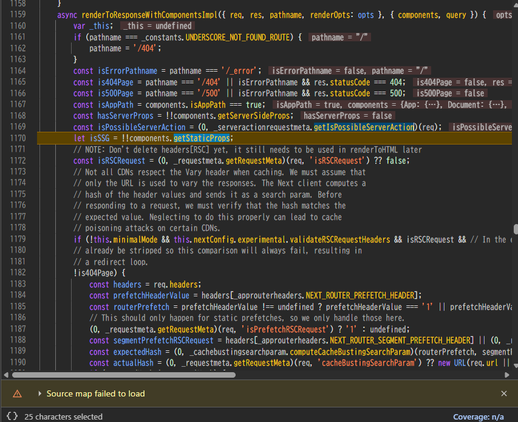The width and height of the screenshot is (518, 422).
Task: Click the renderOpts parameter on line 1159
Action: pyautogui.click(x=330, y=15)
